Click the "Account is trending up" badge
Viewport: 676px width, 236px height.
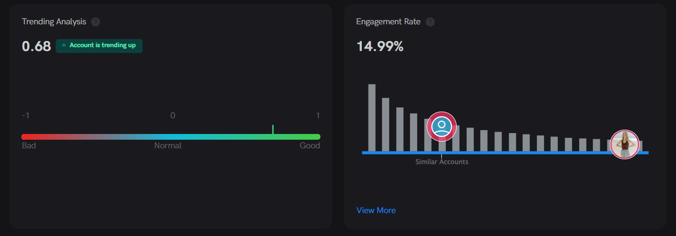pos(99,46)
